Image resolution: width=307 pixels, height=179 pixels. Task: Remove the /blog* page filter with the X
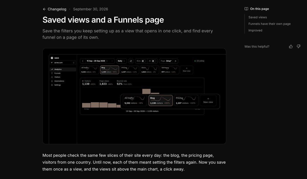(176, 61)
